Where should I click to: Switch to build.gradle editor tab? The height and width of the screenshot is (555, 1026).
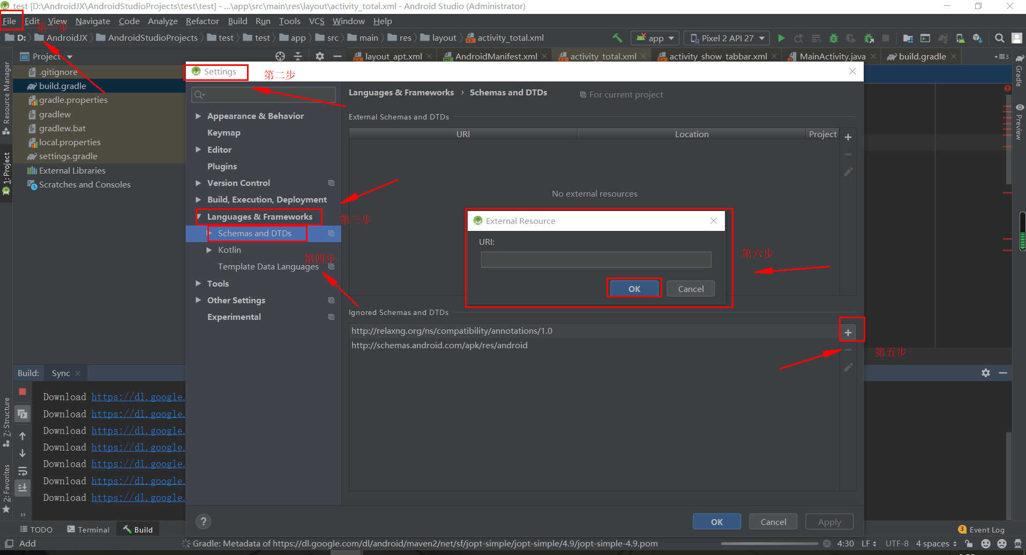[x=922, y=56]
